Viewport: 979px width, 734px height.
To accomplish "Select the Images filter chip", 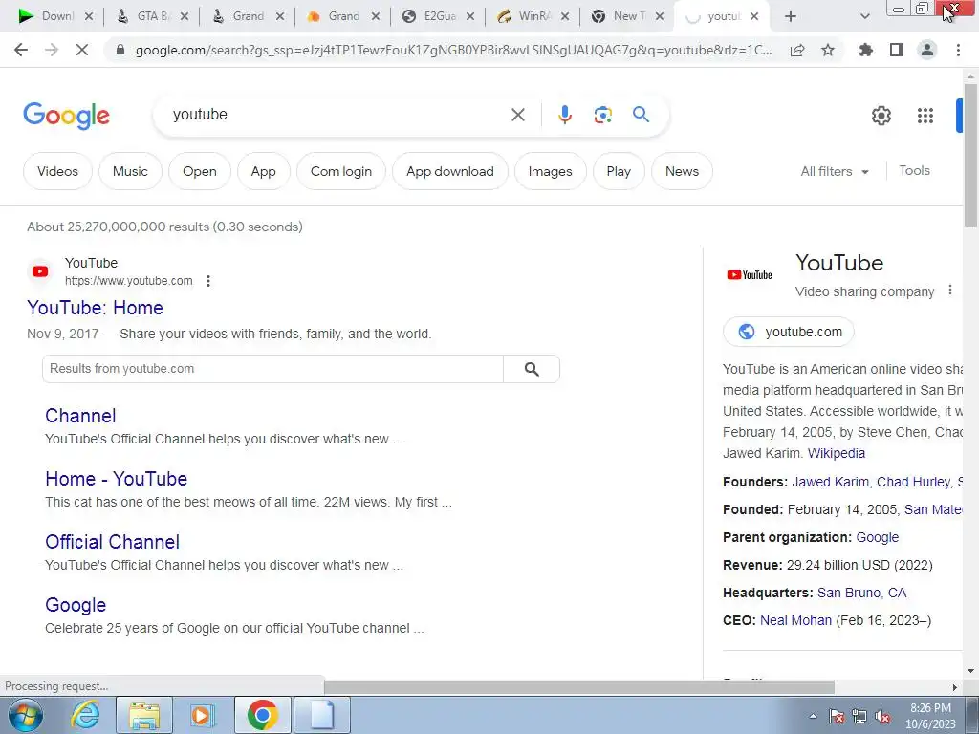I will coord(550,171).
